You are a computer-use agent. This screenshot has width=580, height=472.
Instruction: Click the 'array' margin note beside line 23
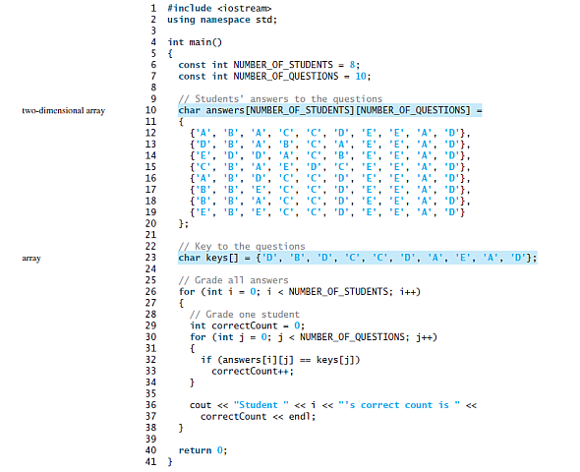pos(31,259)
